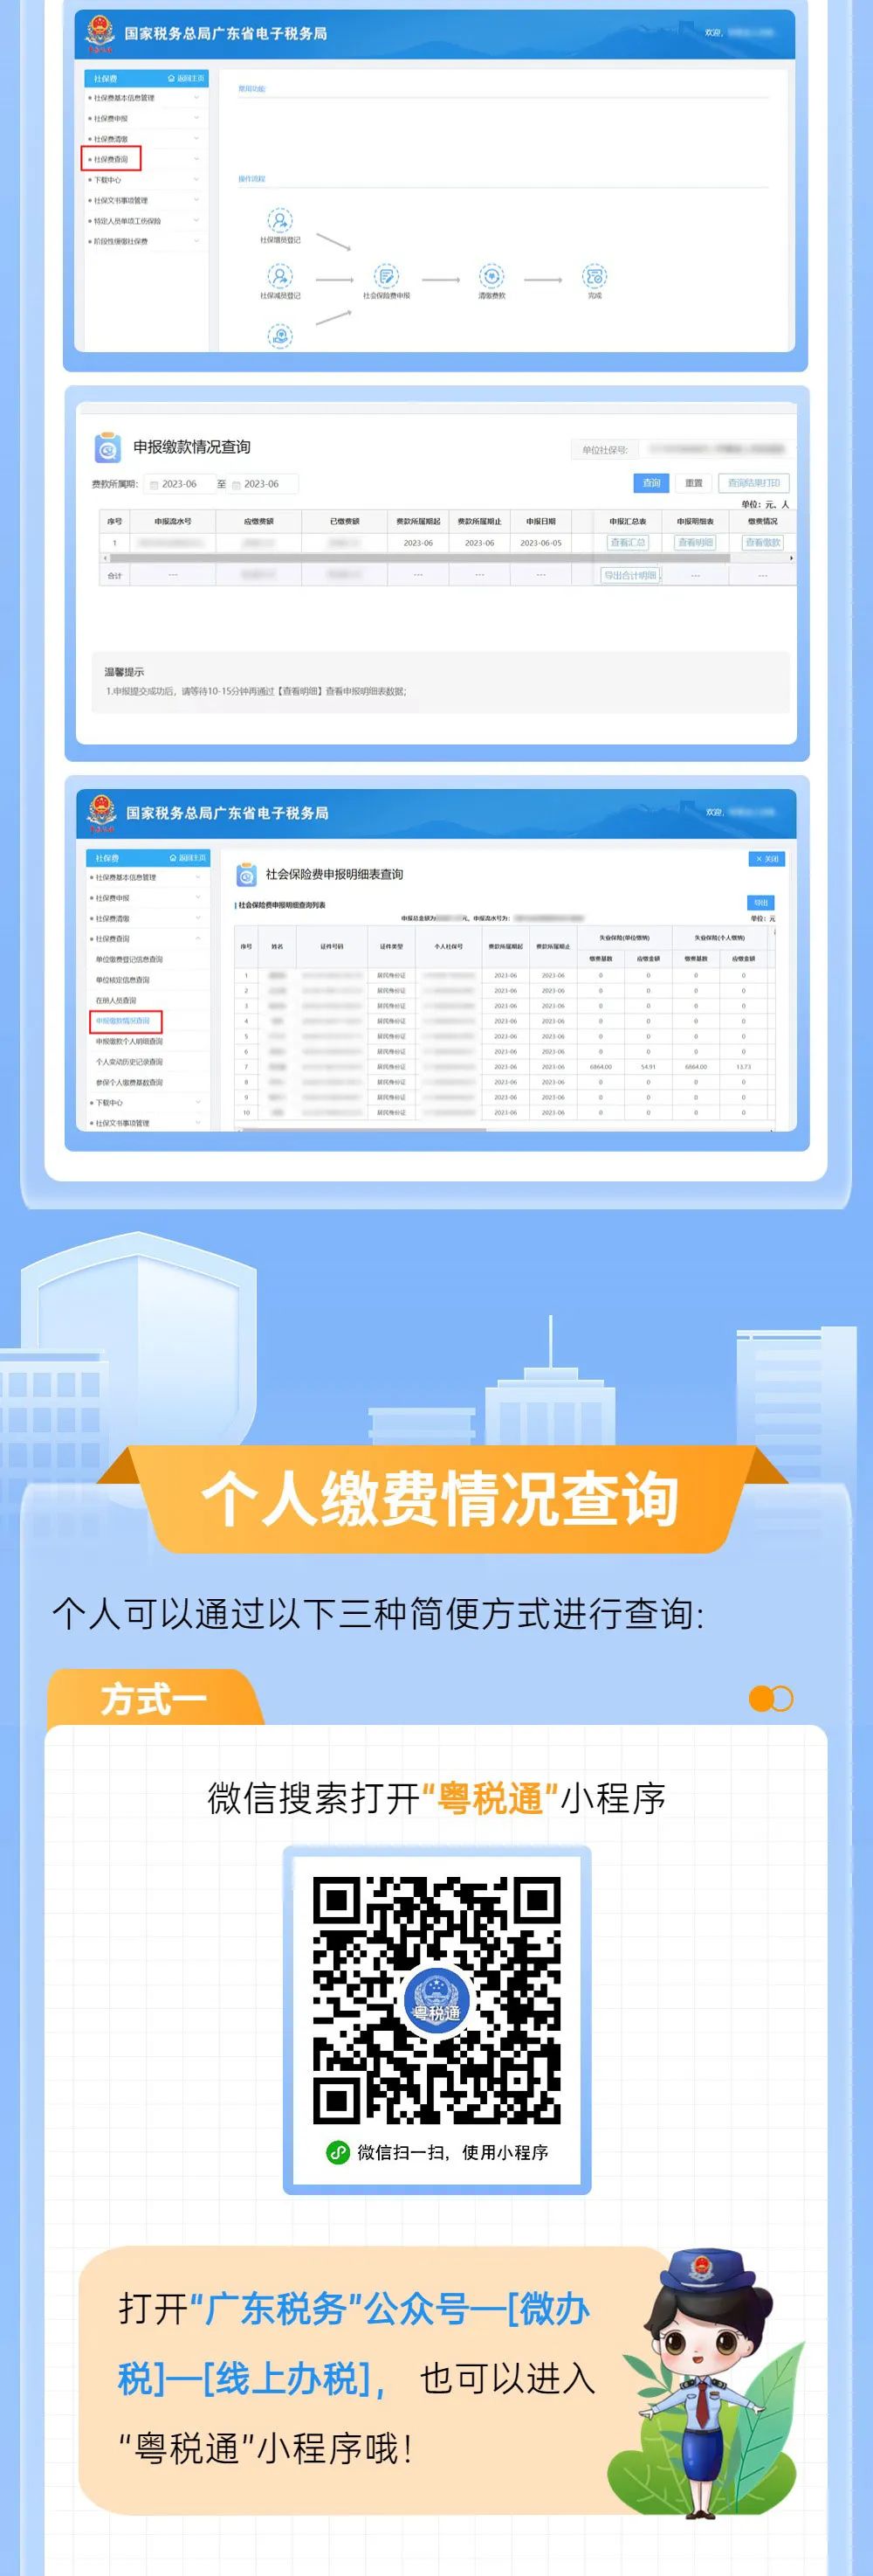Click the national emblem logo in the 操作流程 screenshot
Screen dimensions: 873x2576
click(x=100, y=33)
